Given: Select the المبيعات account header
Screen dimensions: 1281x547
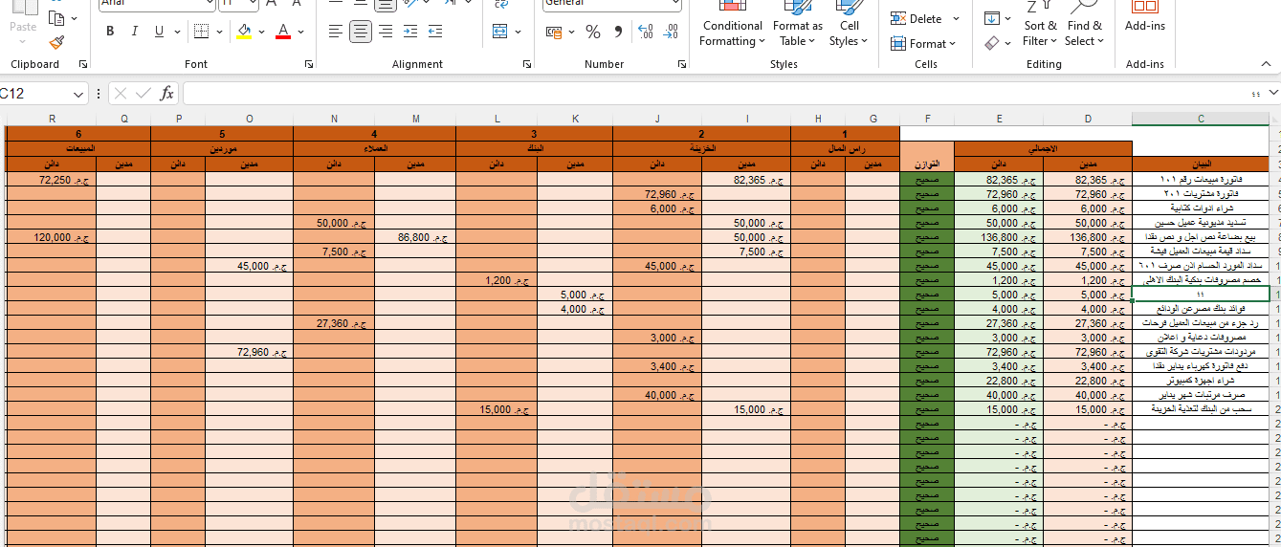Looking at the screenshot, I should (78, 149).
